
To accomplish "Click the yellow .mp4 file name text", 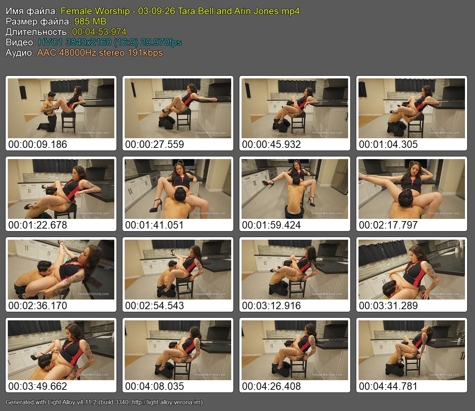I will pos(180,11).
